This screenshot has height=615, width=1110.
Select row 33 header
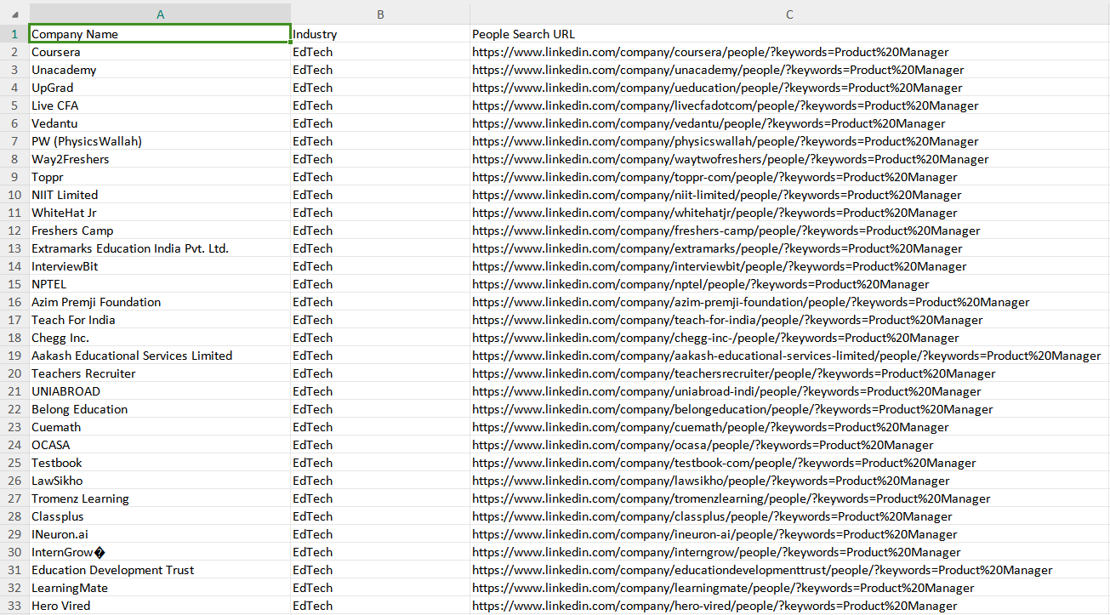click(14, 606)
